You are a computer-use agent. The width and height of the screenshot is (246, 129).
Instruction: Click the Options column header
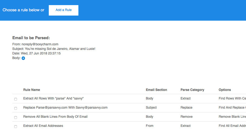(x=225, y=90)
